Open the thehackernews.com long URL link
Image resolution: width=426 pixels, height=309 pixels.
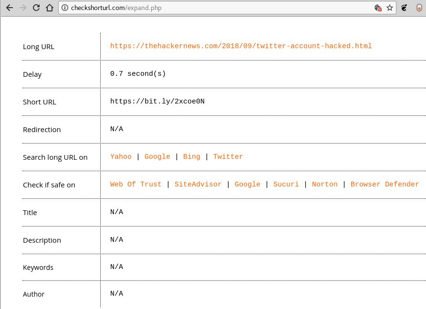[x=241, y=46]
